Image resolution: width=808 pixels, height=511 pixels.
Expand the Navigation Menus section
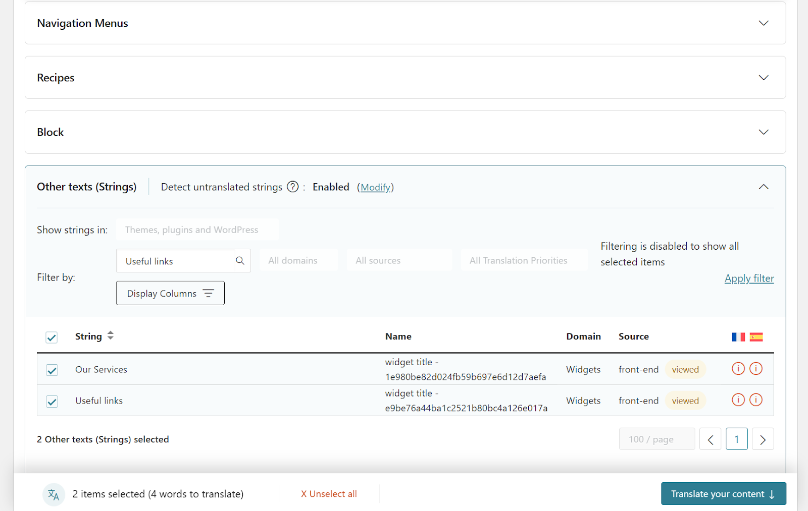tap(763, 23)
